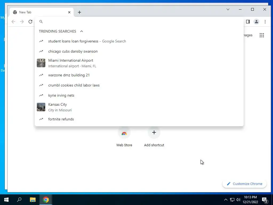The width and height of the screenshot is (273, 205).
Task: Maximize the Chrome window
Action: 252,9
